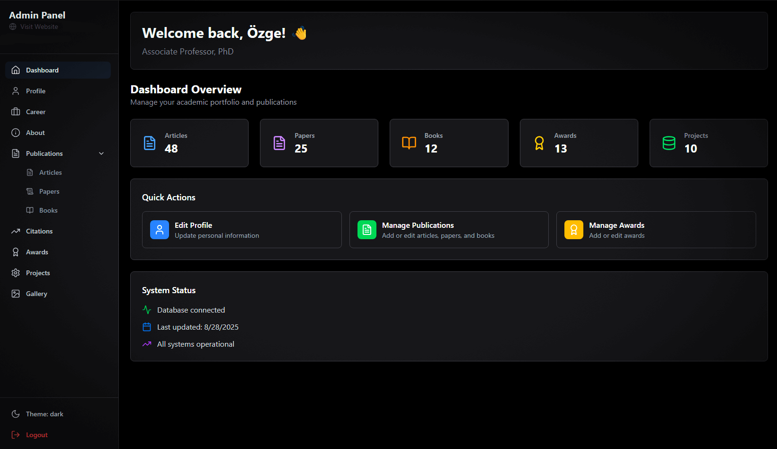Select the Awards 13 stat card
The image size is (777, 449).
(x=579, y=143)
